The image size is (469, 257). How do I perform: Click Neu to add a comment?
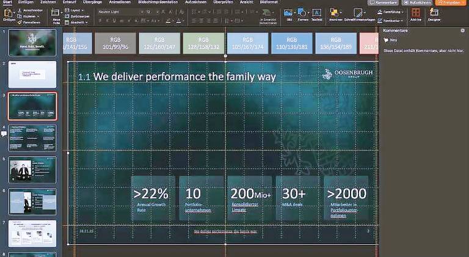391,40
